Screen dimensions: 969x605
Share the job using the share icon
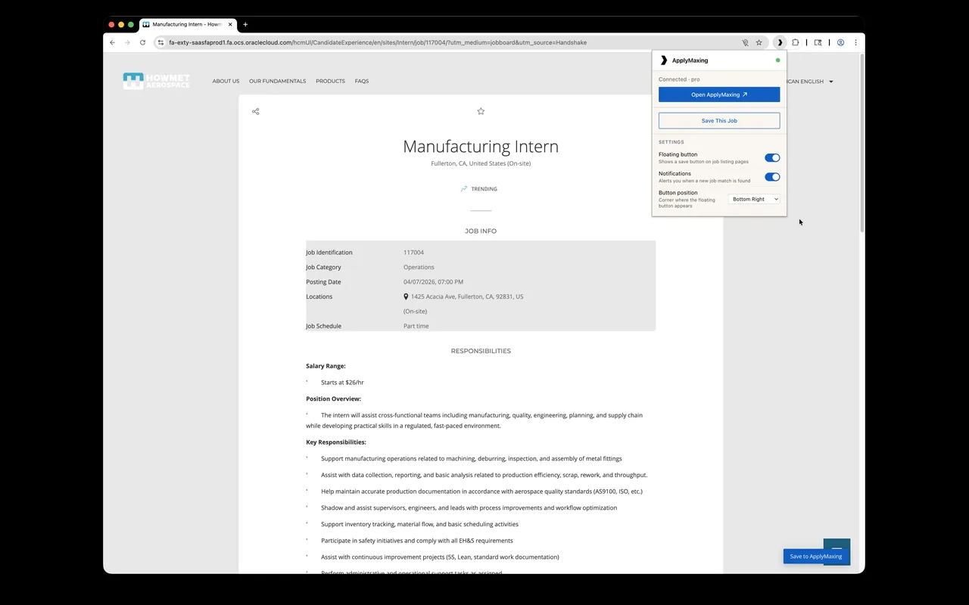coord(255,111)
